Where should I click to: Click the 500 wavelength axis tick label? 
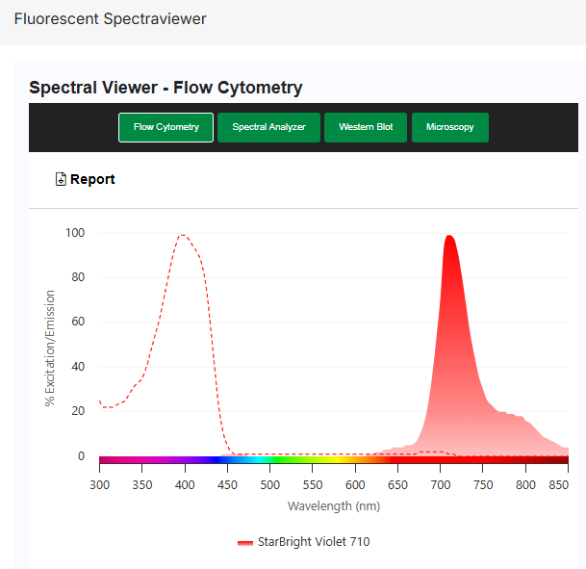[270, 485]
